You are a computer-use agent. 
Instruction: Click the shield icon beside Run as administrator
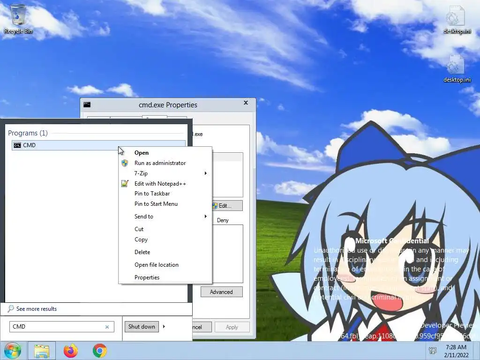tap(125, 163)
